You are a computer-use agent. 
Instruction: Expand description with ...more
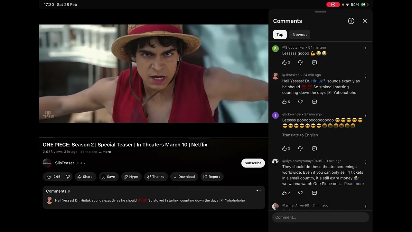click(x=105, y=152)
